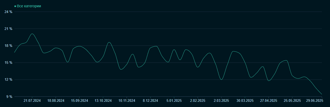Toggle the "Все категории" legend series
This screenshot has width=330, height=107.
29,6
